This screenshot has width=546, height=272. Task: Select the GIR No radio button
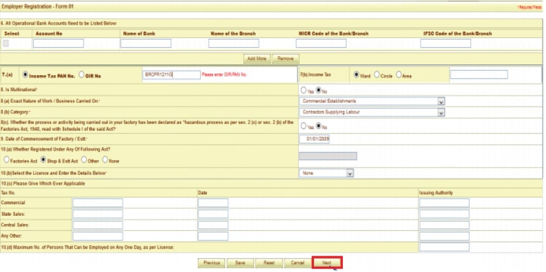82,75
